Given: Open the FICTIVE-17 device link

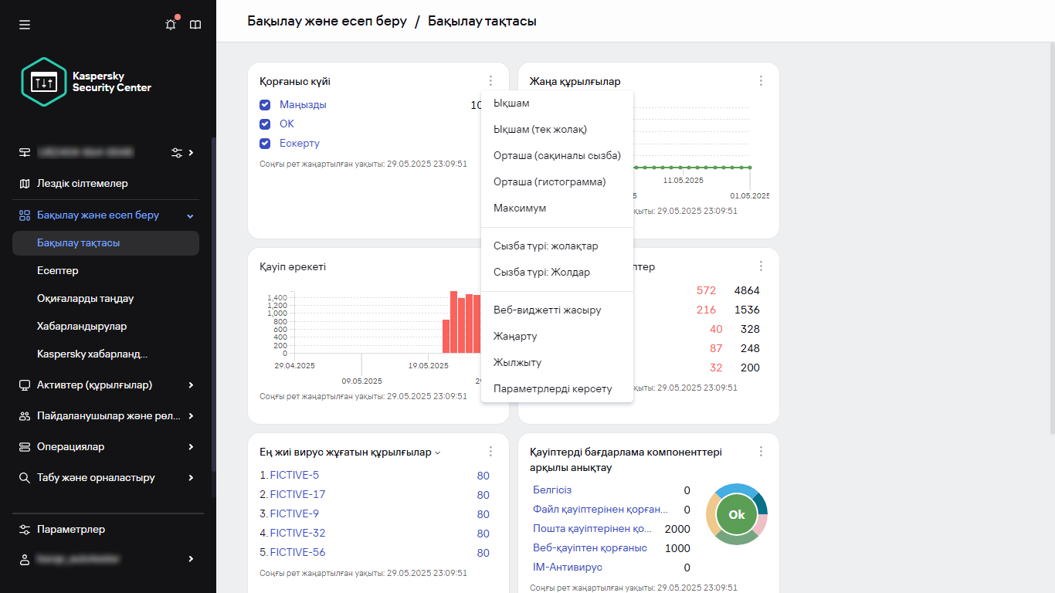Looking at the screenshot, I should pyautogui.click(x=297, y=494).
